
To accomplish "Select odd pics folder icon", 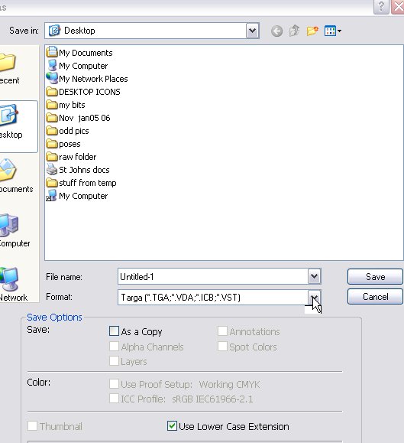I will pyautogui.click(x=52, y=131).
